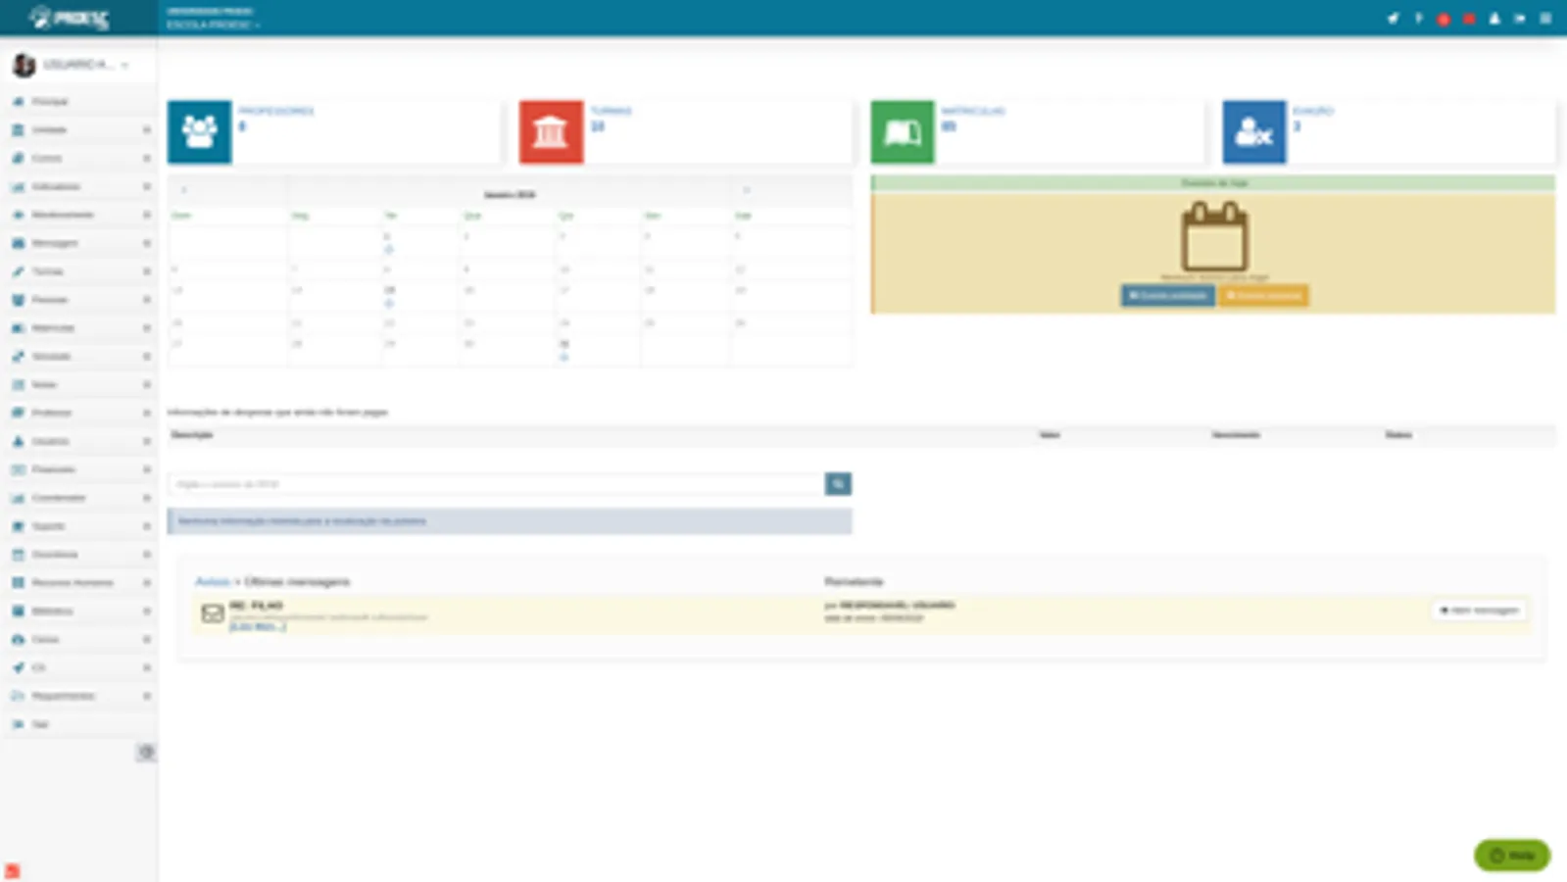Open the Professor sidebar menu item
This screenshot has height=882, width=1567.
[78, 413]
